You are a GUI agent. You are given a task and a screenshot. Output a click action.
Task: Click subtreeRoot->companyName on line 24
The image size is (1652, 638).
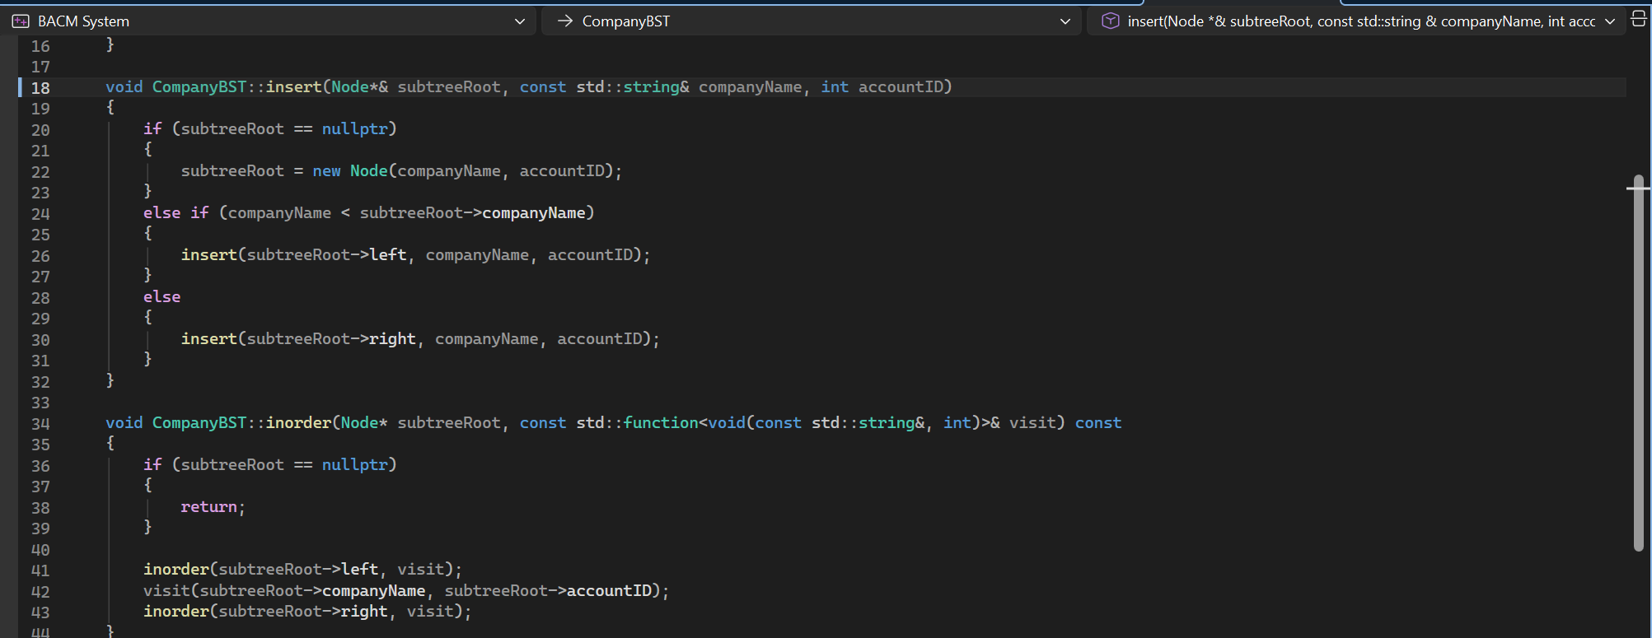click(x=472, y=212)
